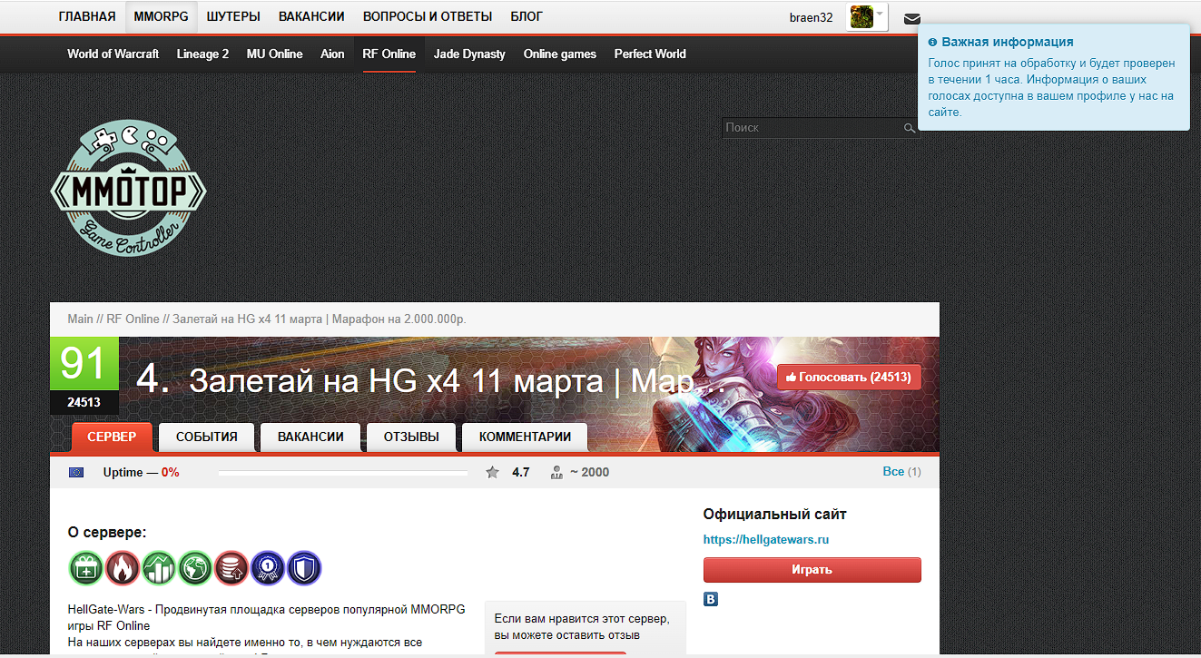Click the Main breadcrumb link

click(81, 319)
